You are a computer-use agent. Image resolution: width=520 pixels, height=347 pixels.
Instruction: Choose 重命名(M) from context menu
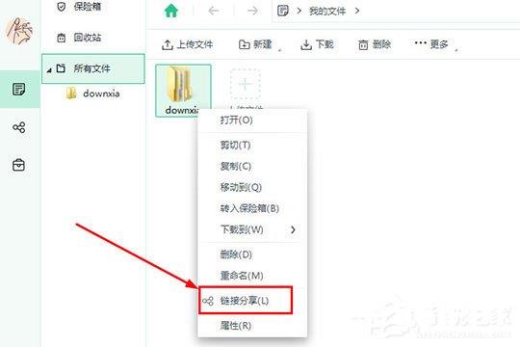(242, 276)
